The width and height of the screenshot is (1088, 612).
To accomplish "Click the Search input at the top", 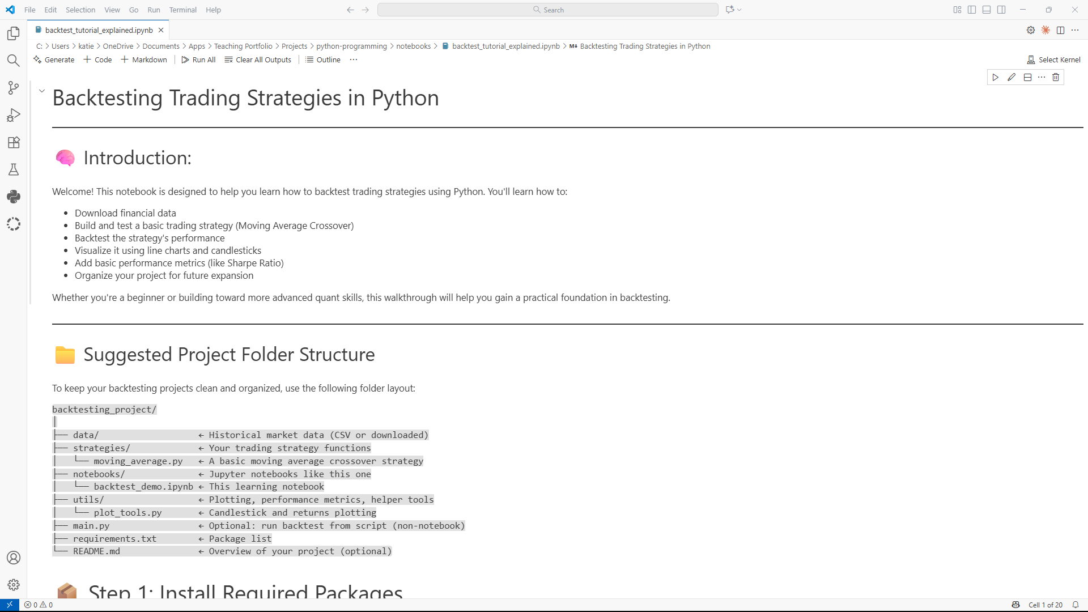I will [547, 10].
